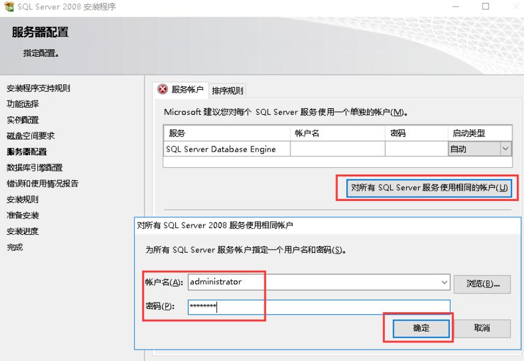The width and height of the screenshot is (524, 361).
Task: Click the empty 密码 cell in the table
Action: pyautogui.click(x=416, y=149)
